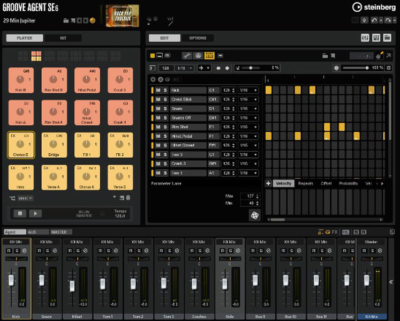
Task: Stop playback in the player section
Action: point(20,213)
